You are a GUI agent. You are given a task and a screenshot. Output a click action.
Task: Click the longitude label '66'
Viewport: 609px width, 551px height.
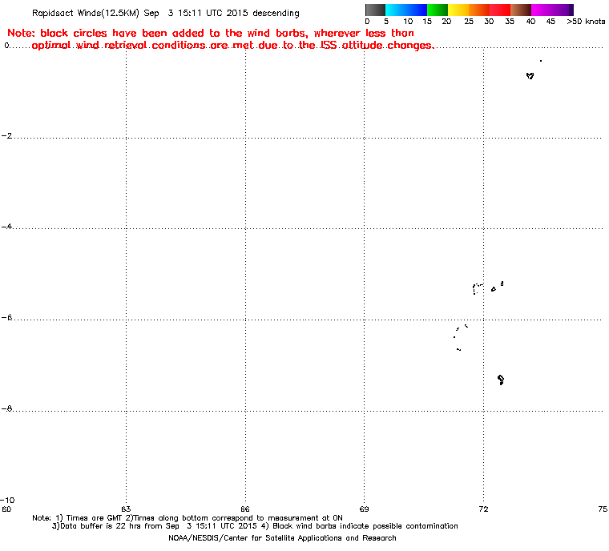[x=245, y=509]
